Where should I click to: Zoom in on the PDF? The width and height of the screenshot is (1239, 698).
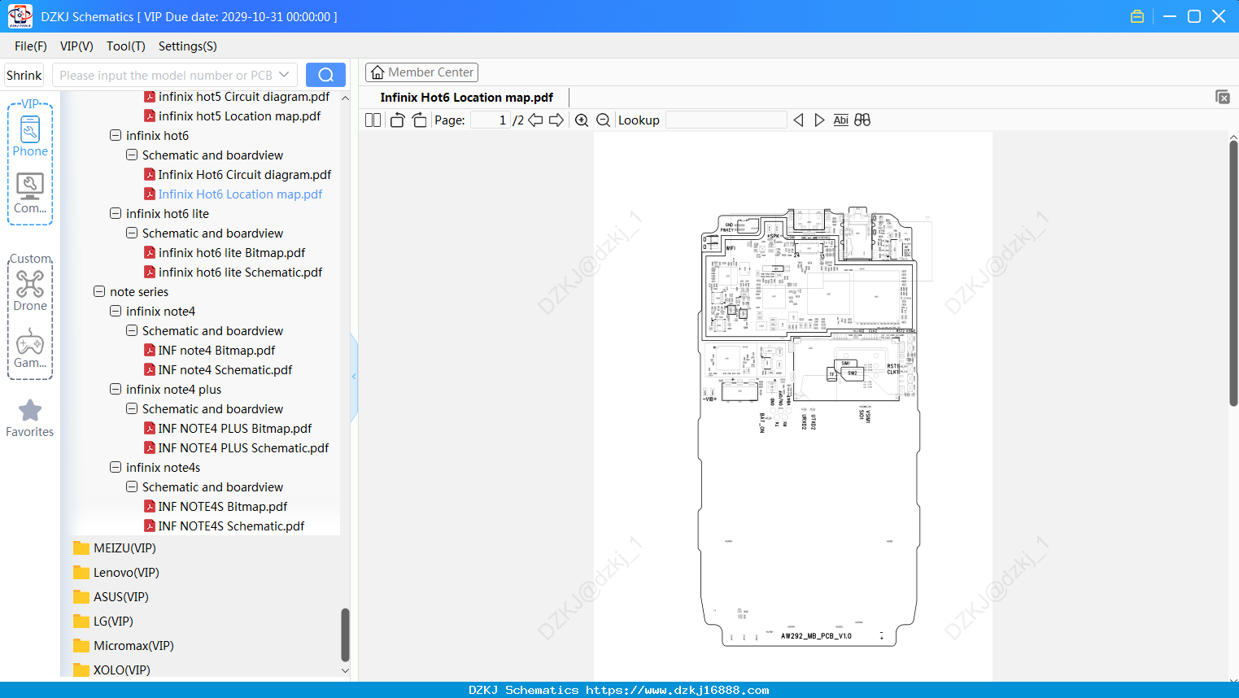582,120
